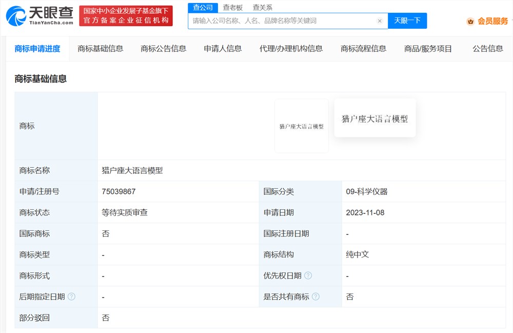
Task: View the 商品/服务项目 tab
Action: (x=428, y=49)
